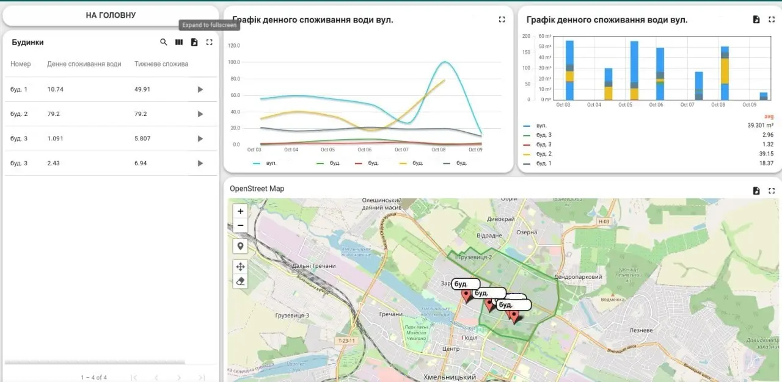Expand OpenStreet Map widget to fullscreen
Viewport: 782px width, 382px height.
coord(772,191)
